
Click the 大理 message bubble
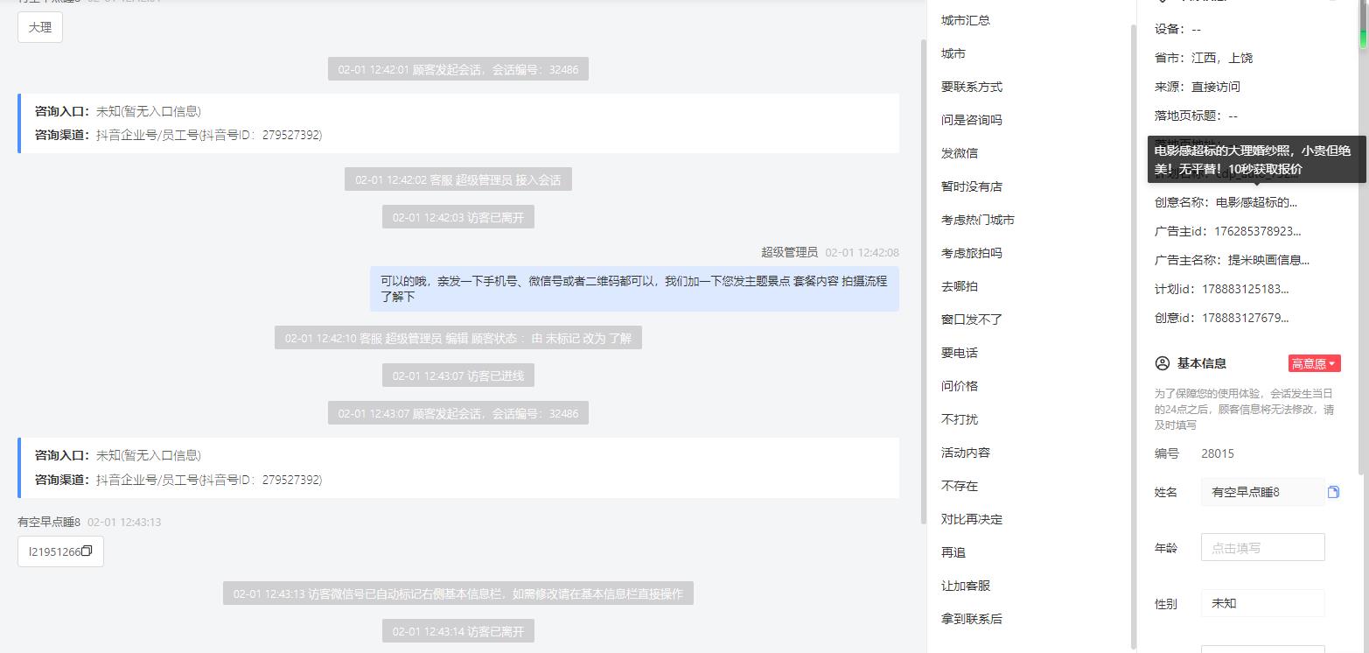40,27
